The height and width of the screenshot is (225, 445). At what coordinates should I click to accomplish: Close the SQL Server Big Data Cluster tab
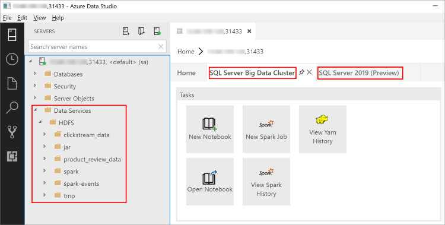pyautogui.click(x=309, y=72)
